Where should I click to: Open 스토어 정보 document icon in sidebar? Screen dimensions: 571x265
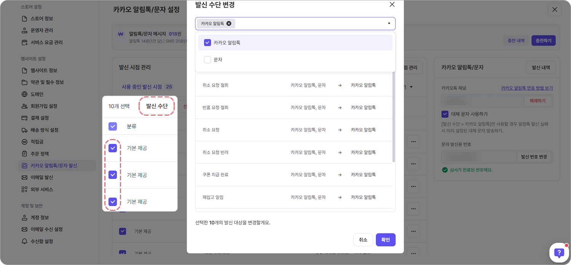(x=24, y=19)
